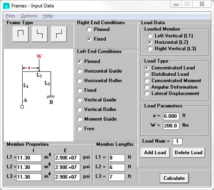Screen dimensions: 214x190
Task: Choose the Z-shaped frame type icon
Action: pos(39,34)
